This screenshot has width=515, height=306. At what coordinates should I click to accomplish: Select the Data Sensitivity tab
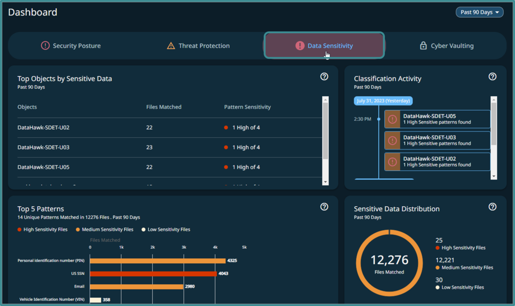tap(324, 46)
